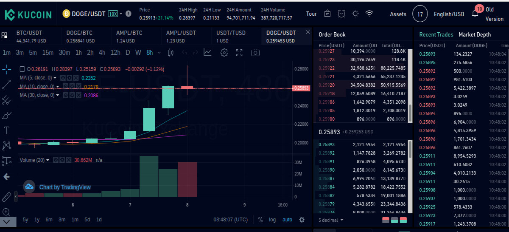Expand the DOGE/USDT pair selector arrow
This screenshot has width=509, height=232.
click(x=121, y=14)
